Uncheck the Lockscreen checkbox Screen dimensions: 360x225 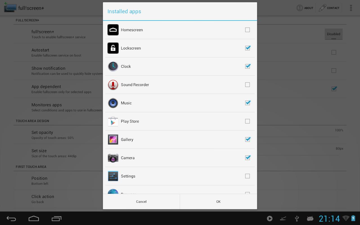(x=247, y=48)
